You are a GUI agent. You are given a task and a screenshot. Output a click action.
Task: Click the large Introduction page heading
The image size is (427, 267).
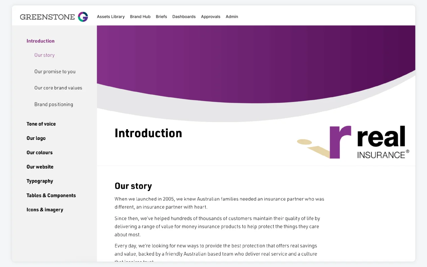(148, 133)
